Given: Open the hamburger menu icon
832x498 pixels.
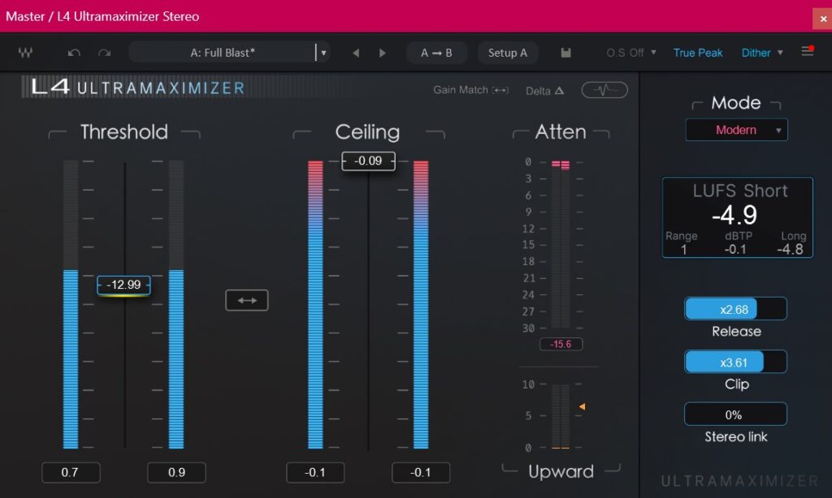Looking at the screenshot, I should pos(807,52).
